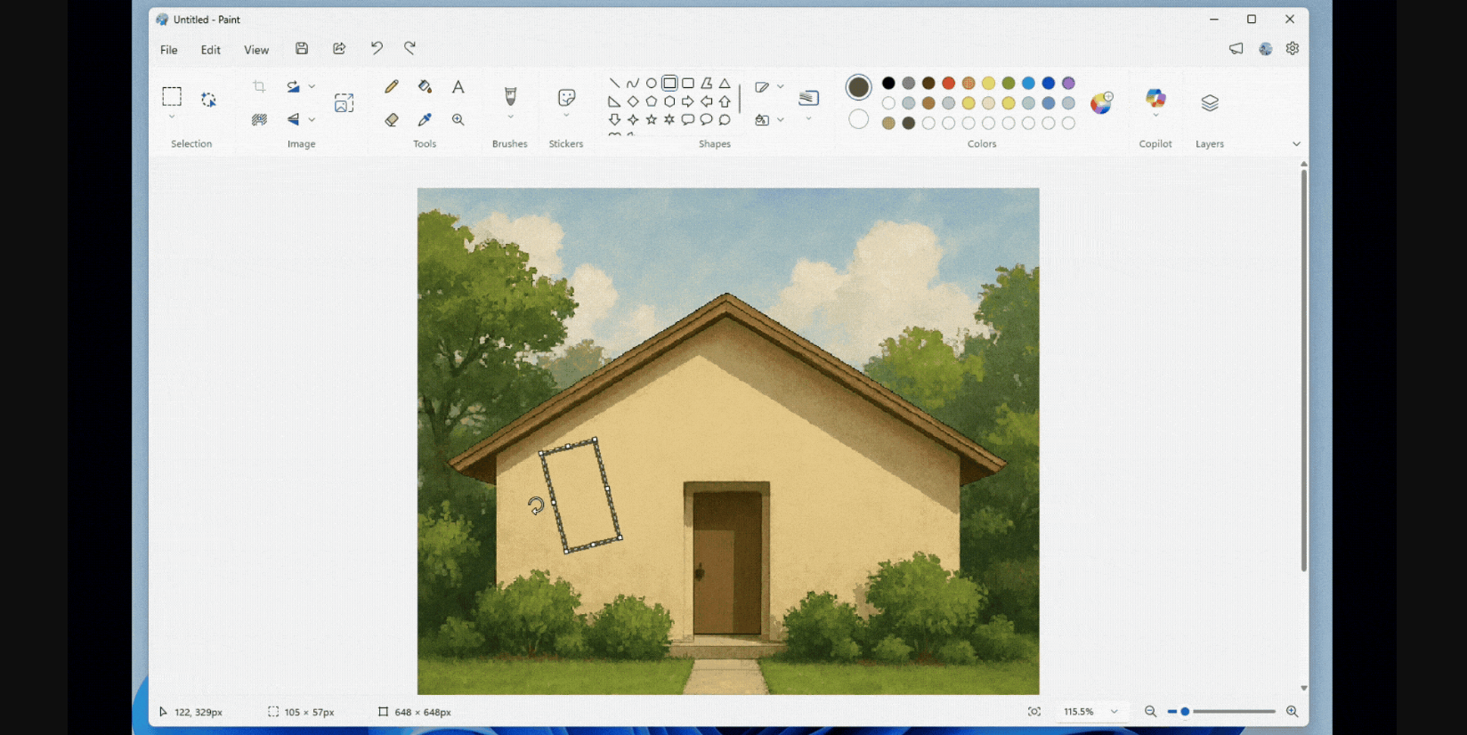Click the Fit to window button
Image resolution: width=1467 pixels, height=735 pixels.
pyautogui.click(x=1033, y=712)
